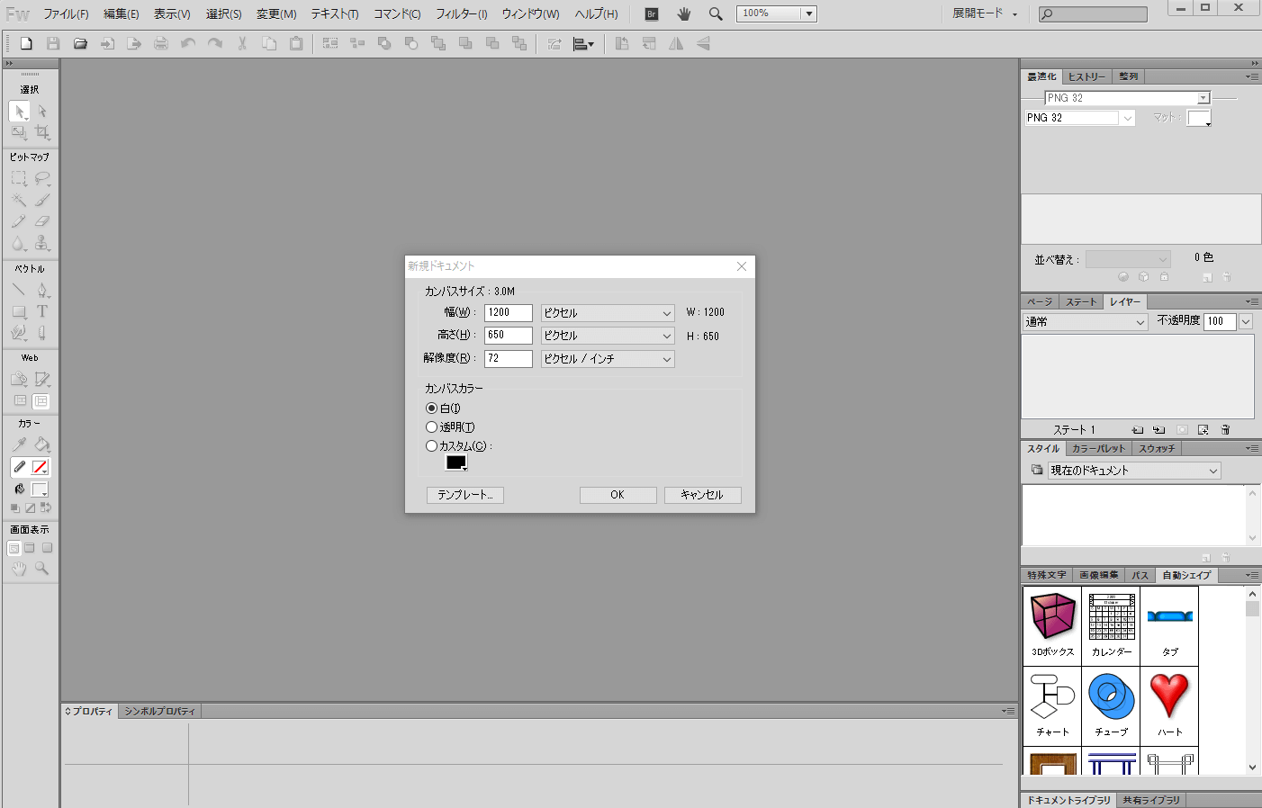Select the Lasso tool
Viewport: 1262px width, 808px height.
click(x=42, y=178)
